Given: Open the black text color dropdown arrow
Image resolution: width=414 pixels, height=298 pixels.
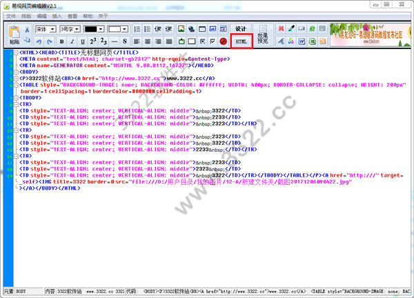Looking at the screenshot, I should [x=101, y=29].
